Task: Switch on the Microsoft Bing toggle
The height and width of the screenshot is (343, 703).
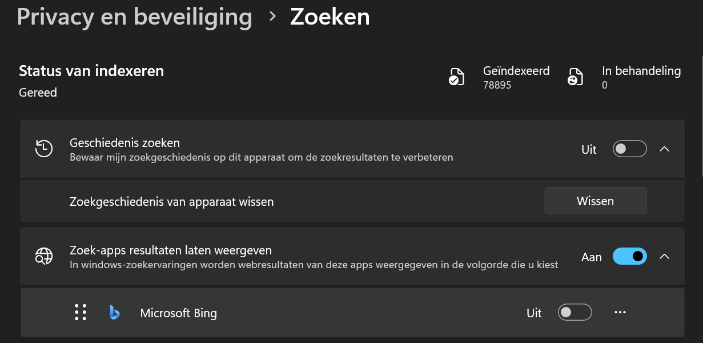Action: (x=575, y=312)
